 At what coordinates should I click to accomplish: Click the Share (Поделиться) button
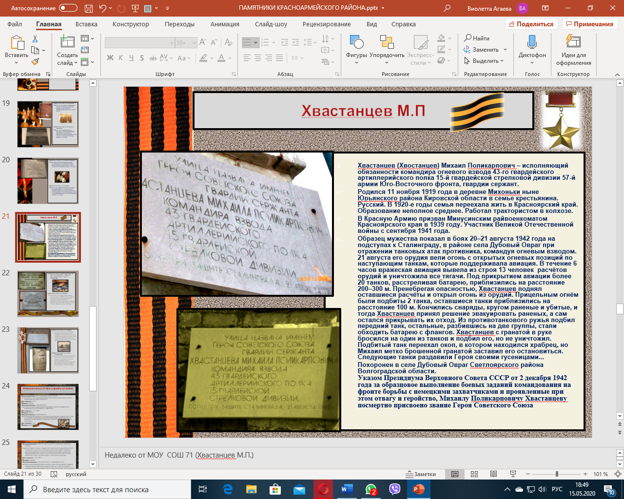pos(531,24)
